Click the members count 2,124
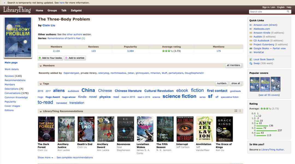Image resolution: width=295 pixels, height=164 pixels. coord(56,51)
